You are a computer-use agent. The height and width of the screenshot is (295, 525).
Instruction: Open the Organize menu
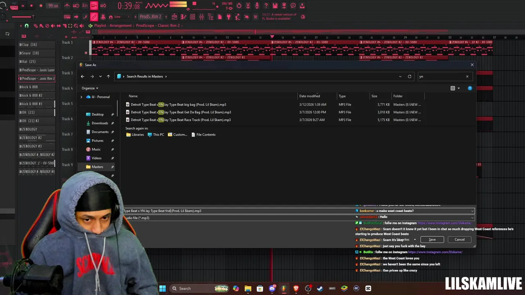[90, 88]
